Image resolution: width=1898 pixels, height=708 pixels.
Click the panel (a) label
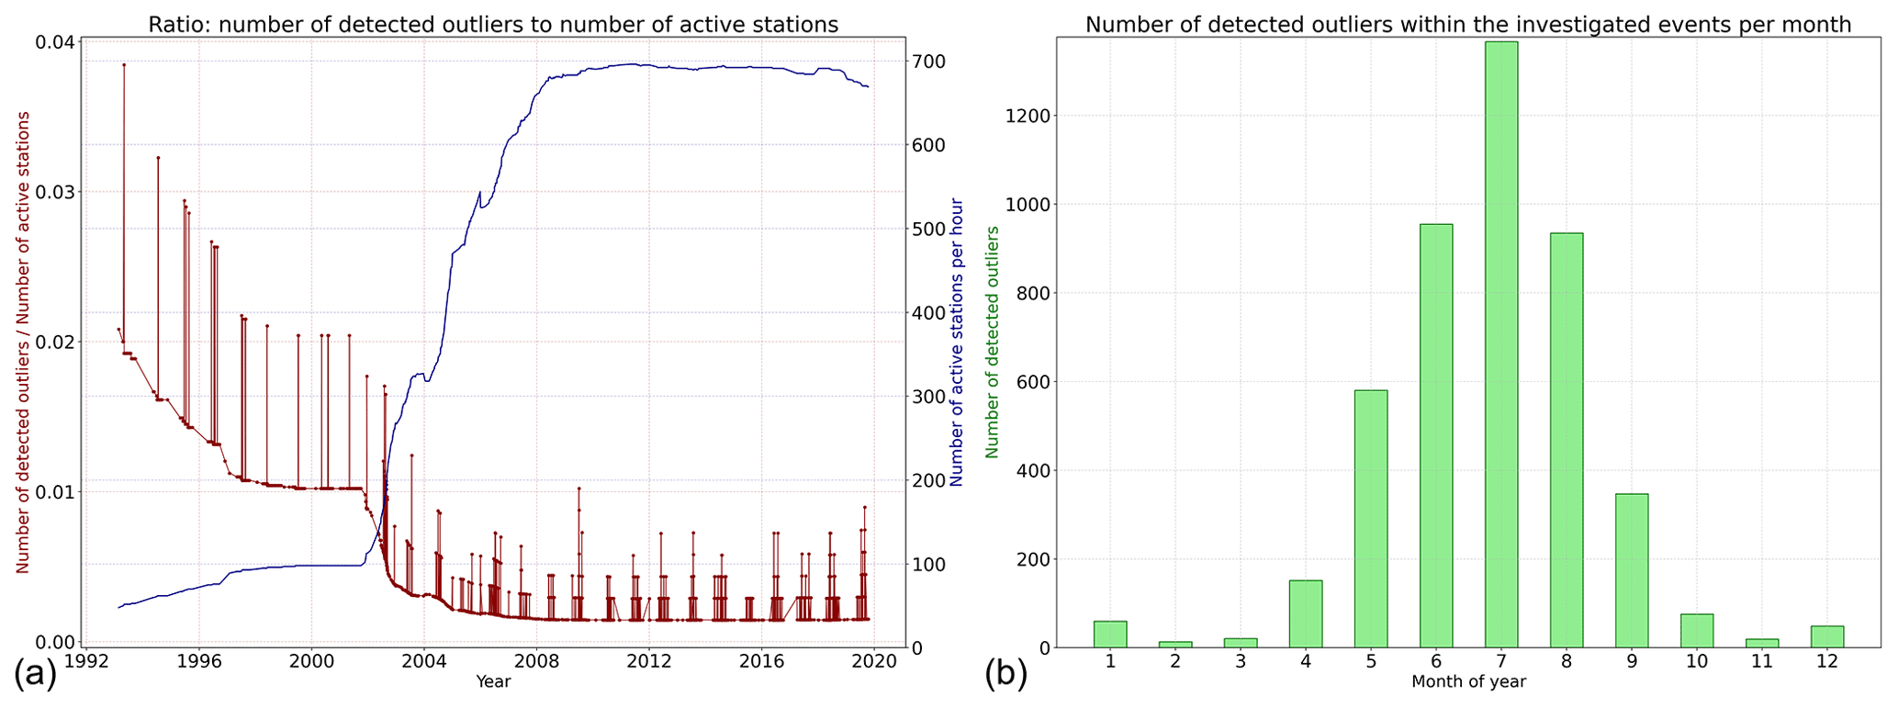pyautogui.click(x=35, y=674)
